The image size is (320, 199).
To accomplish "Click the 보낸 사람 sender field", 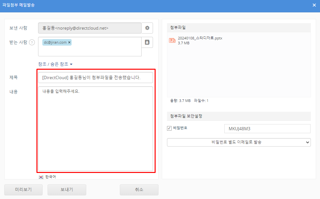I will coord(90,28).
